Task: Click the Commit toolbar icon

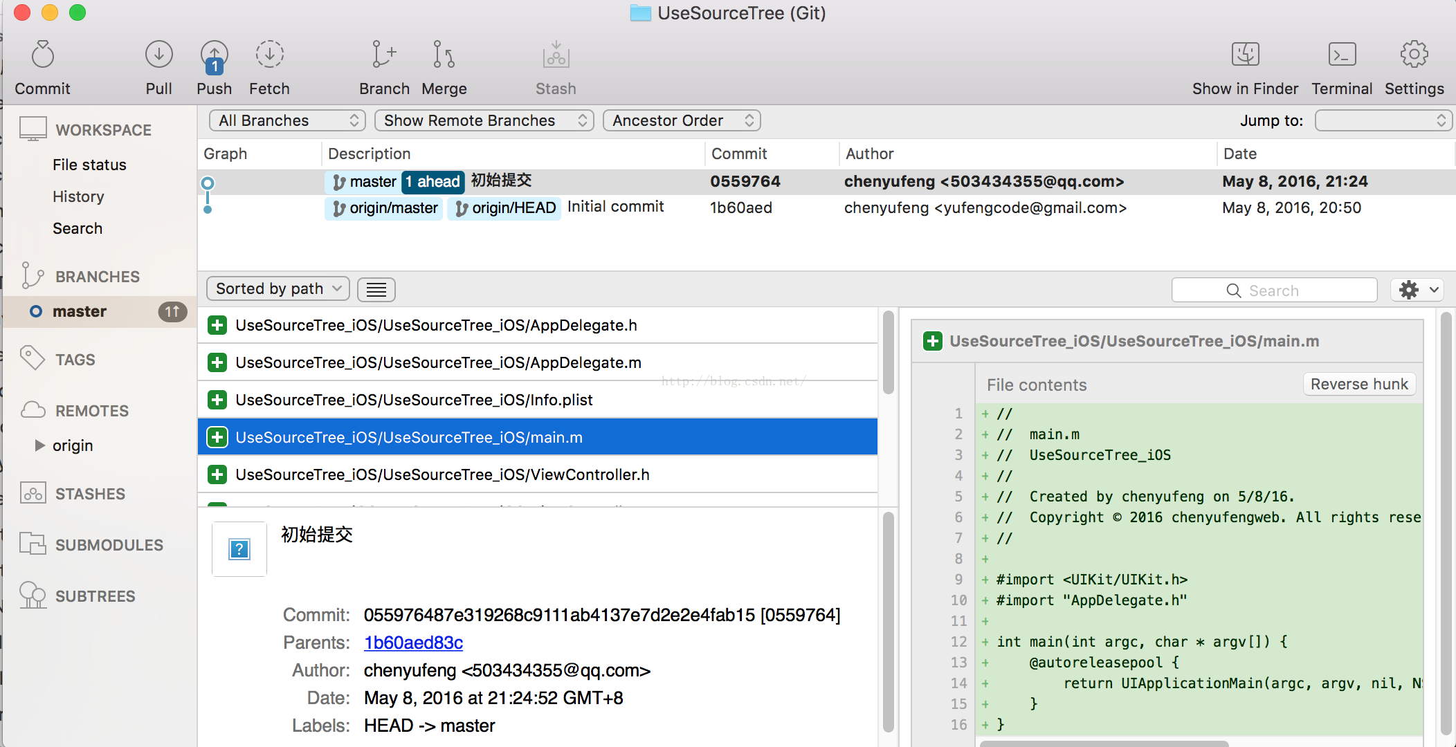Action: pos(43,55)
